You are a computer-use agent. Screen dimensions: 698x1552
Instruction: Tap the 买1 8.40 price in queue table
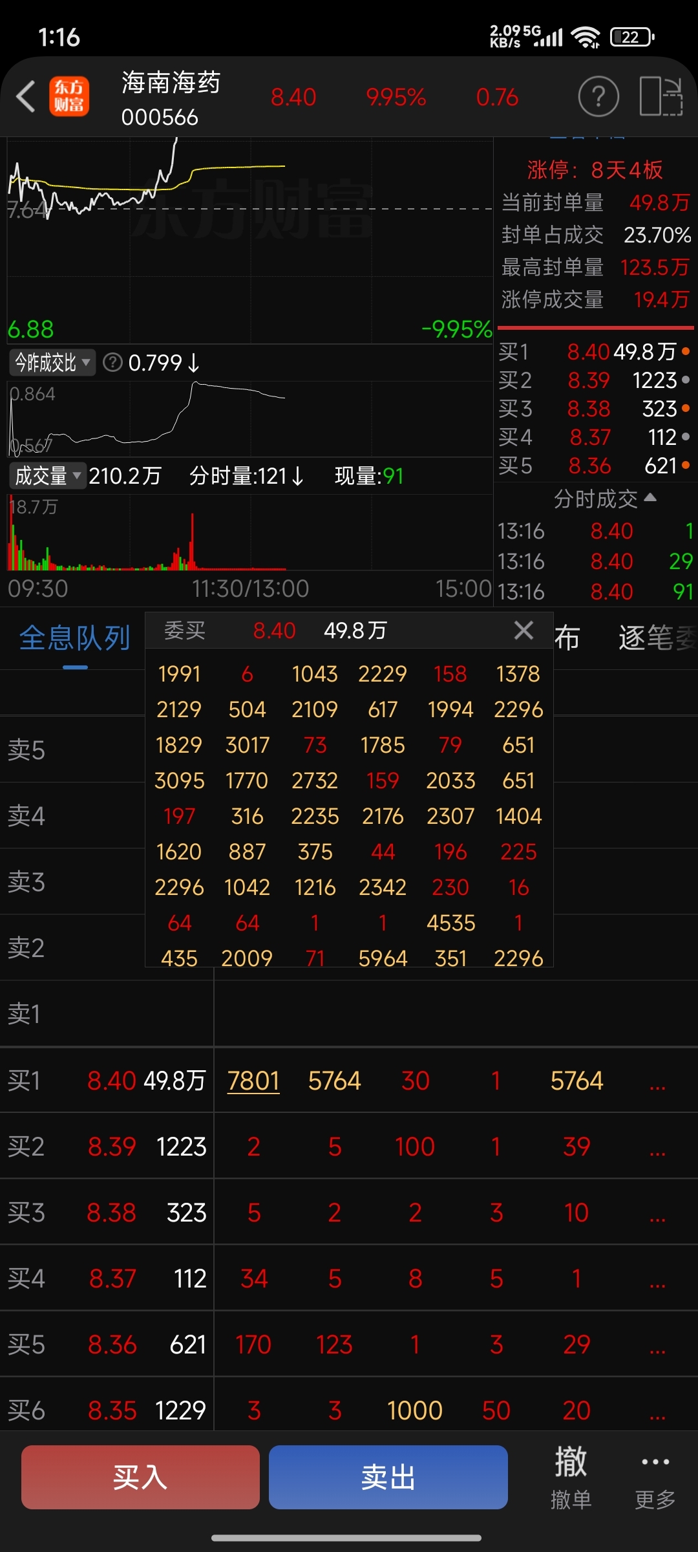[x=112, y=1081]
